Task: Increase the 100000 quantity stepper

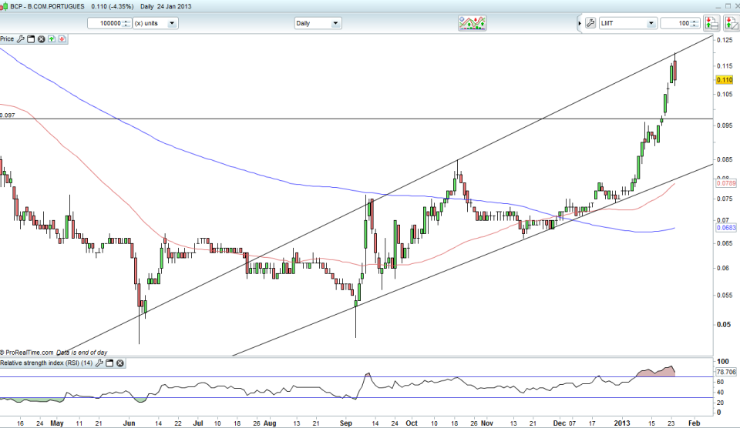Action: pos(126,21)
